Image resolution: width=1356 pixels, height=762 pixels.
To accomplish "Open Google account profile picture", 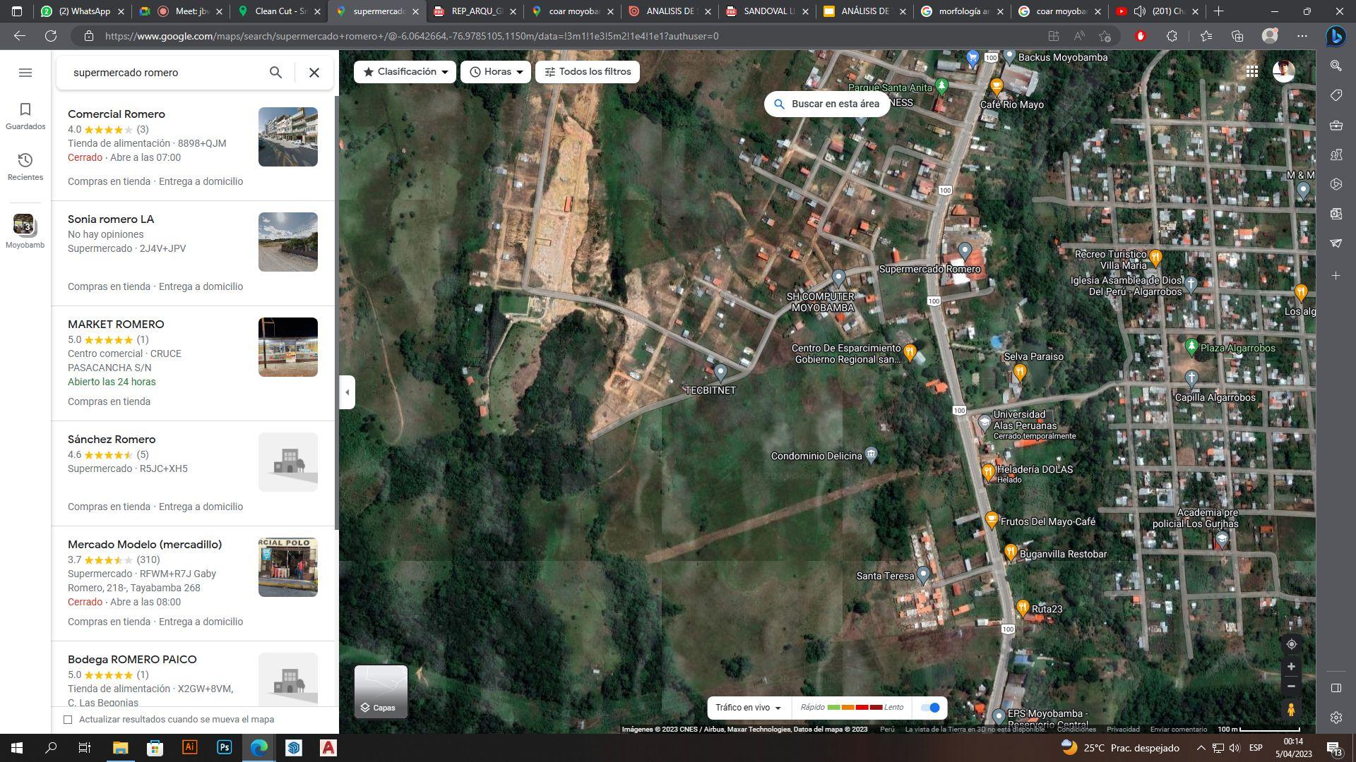I will tap(1284, 71).
